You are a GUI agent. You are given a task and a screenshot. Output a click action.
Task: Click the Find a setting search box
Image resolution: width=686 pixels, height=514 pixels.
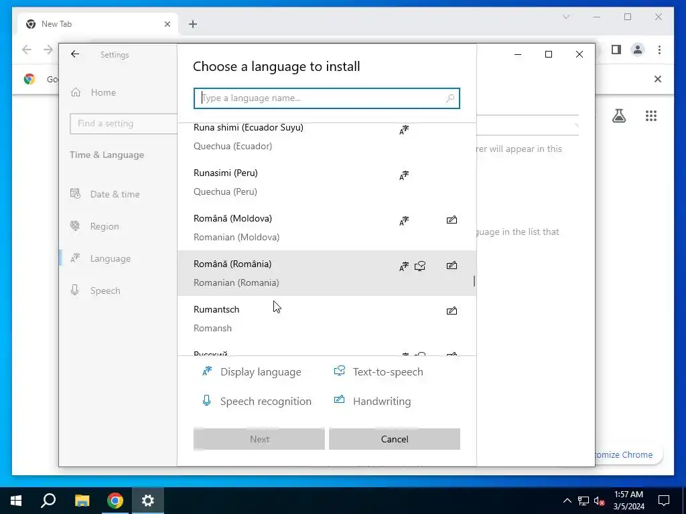[x=123, y=123]
